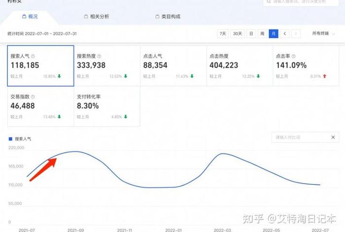
Task: Switch to the 相关分析 tab
Action: click(97, 16)
